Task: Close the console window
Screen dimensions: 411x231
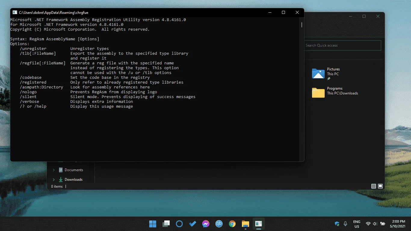Action: pos(297,12)
